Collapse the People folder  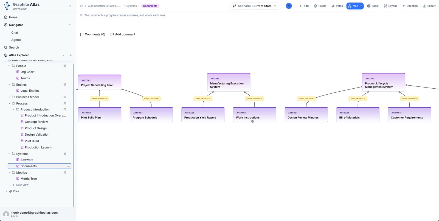point(9,66)
